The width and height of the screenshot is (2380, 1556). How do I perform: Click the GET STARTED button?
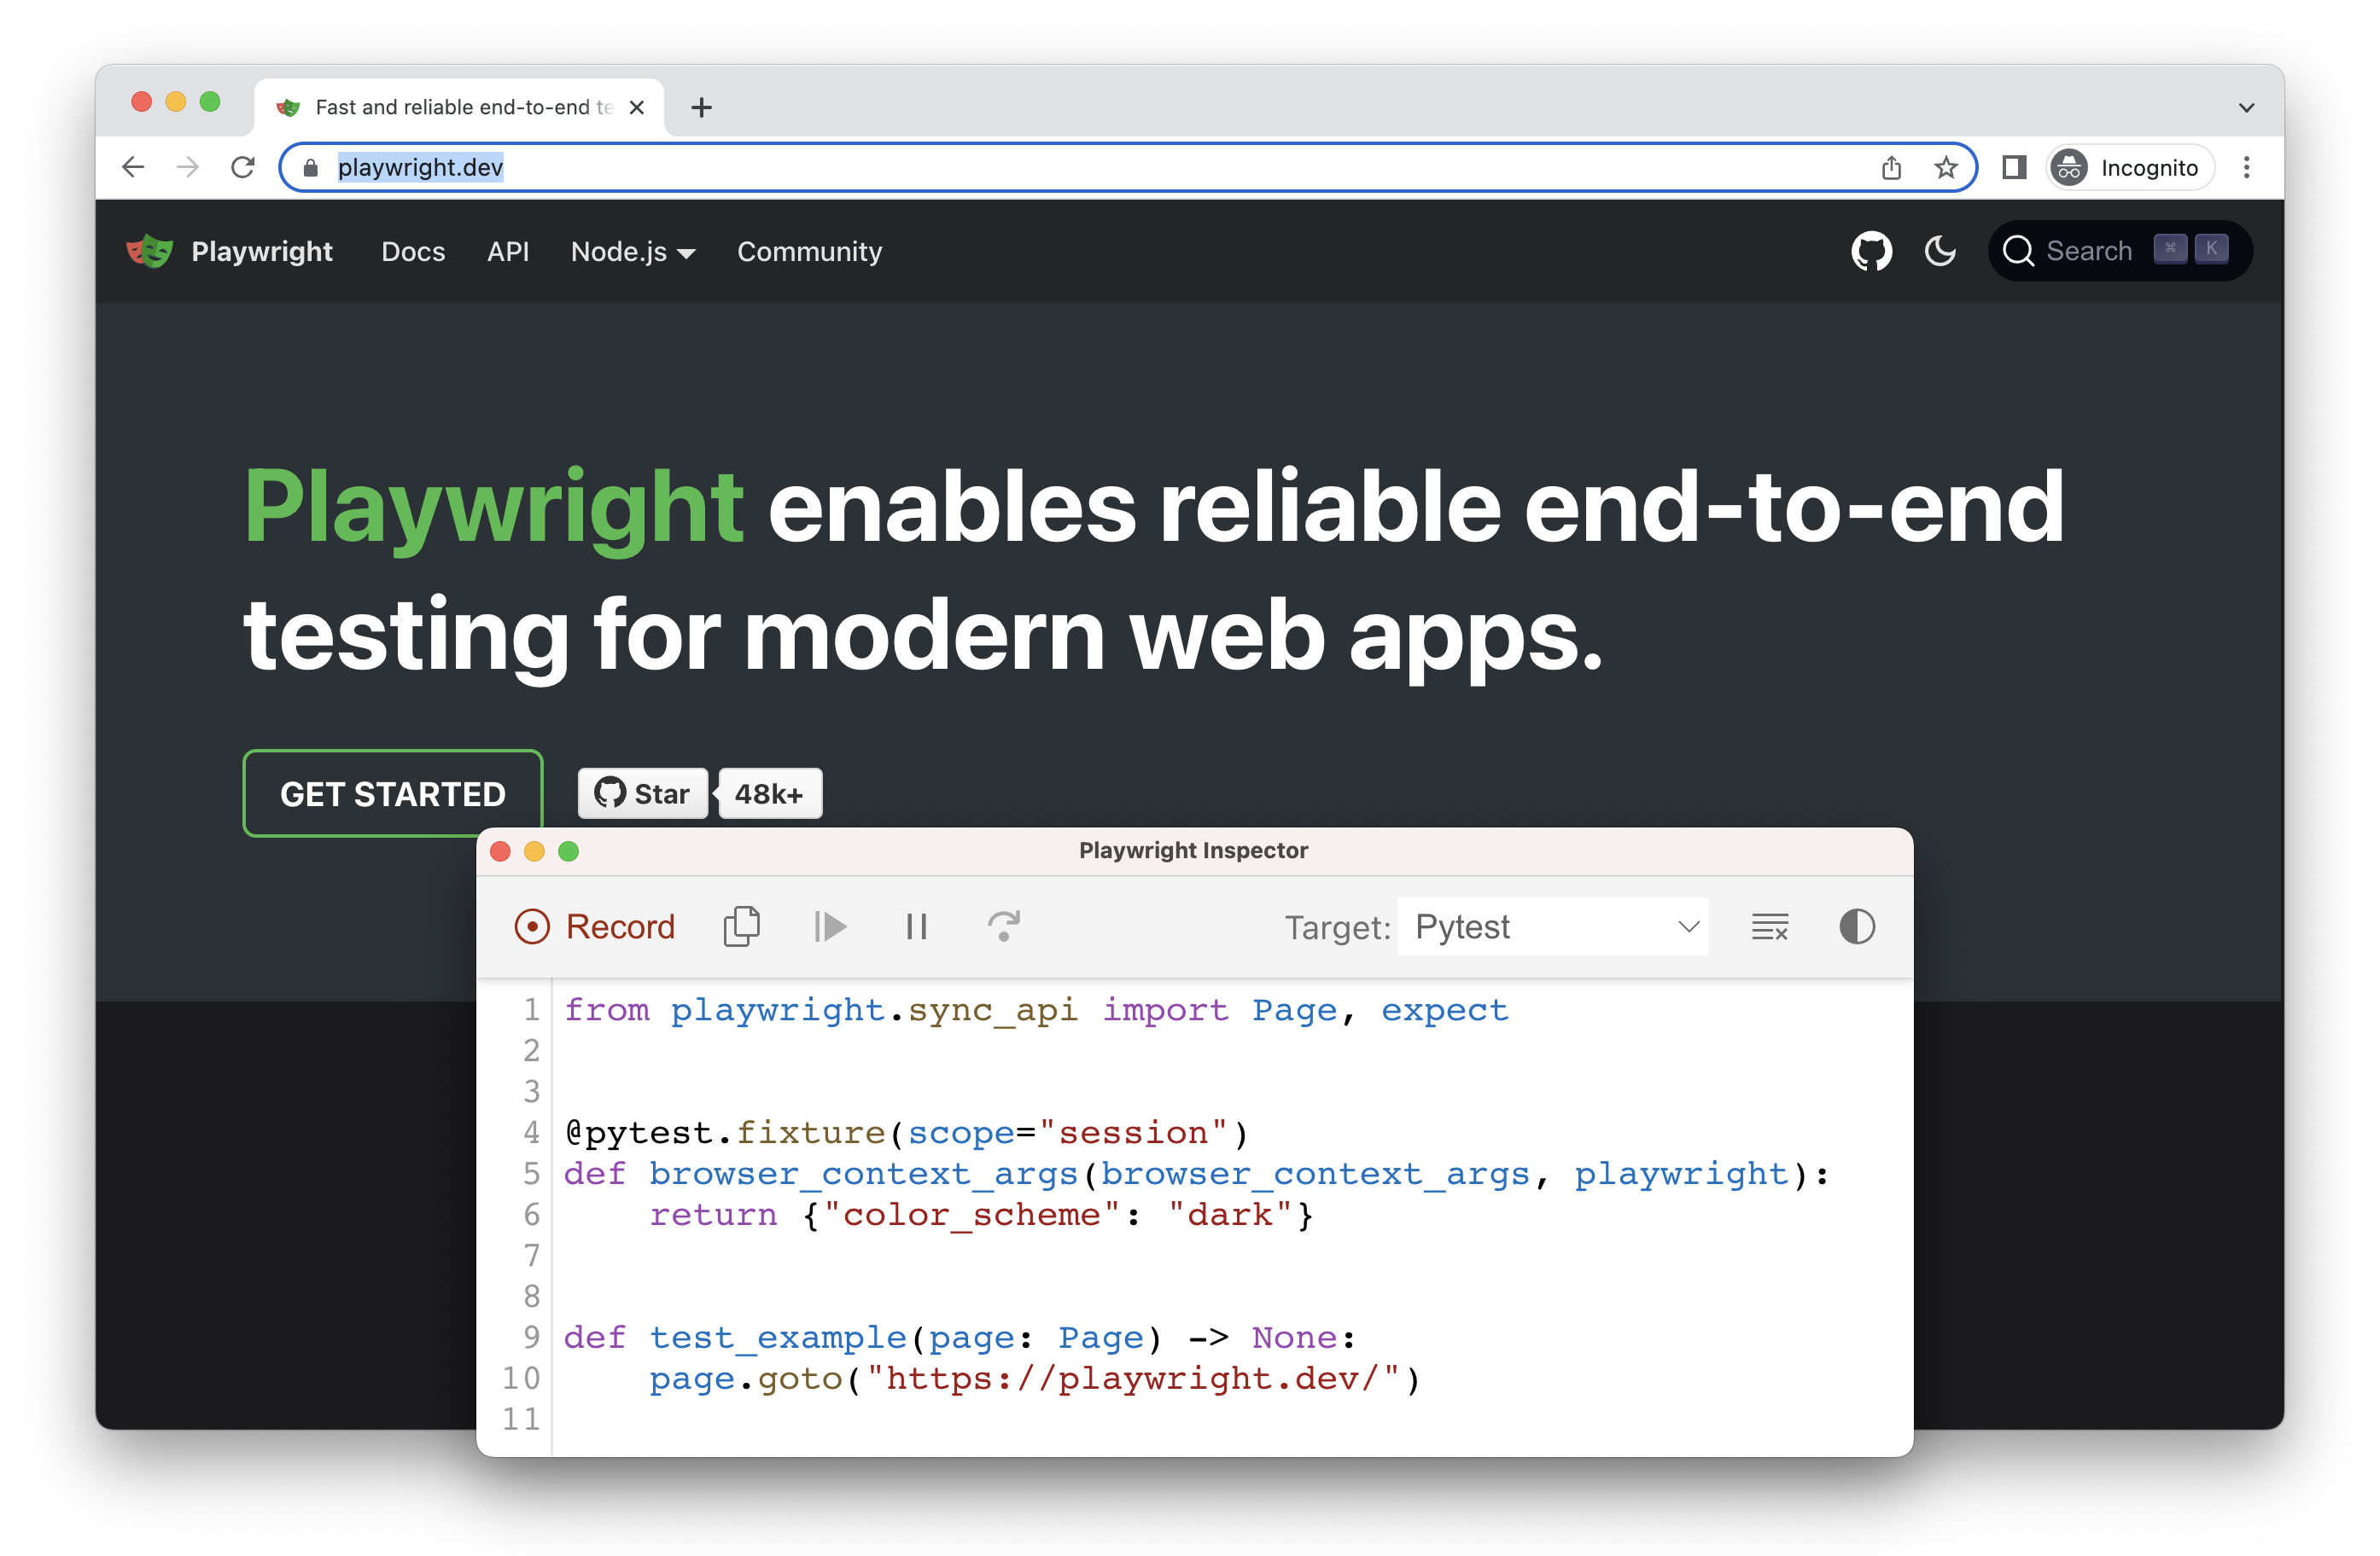(x=393, y=793)
